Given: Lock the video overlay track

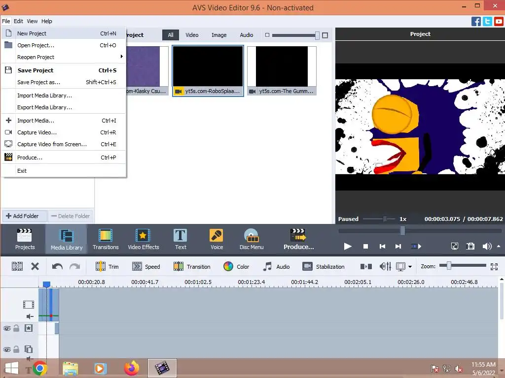Looking at the screenshot, I should pyautogui.click(x=16, y=349).
